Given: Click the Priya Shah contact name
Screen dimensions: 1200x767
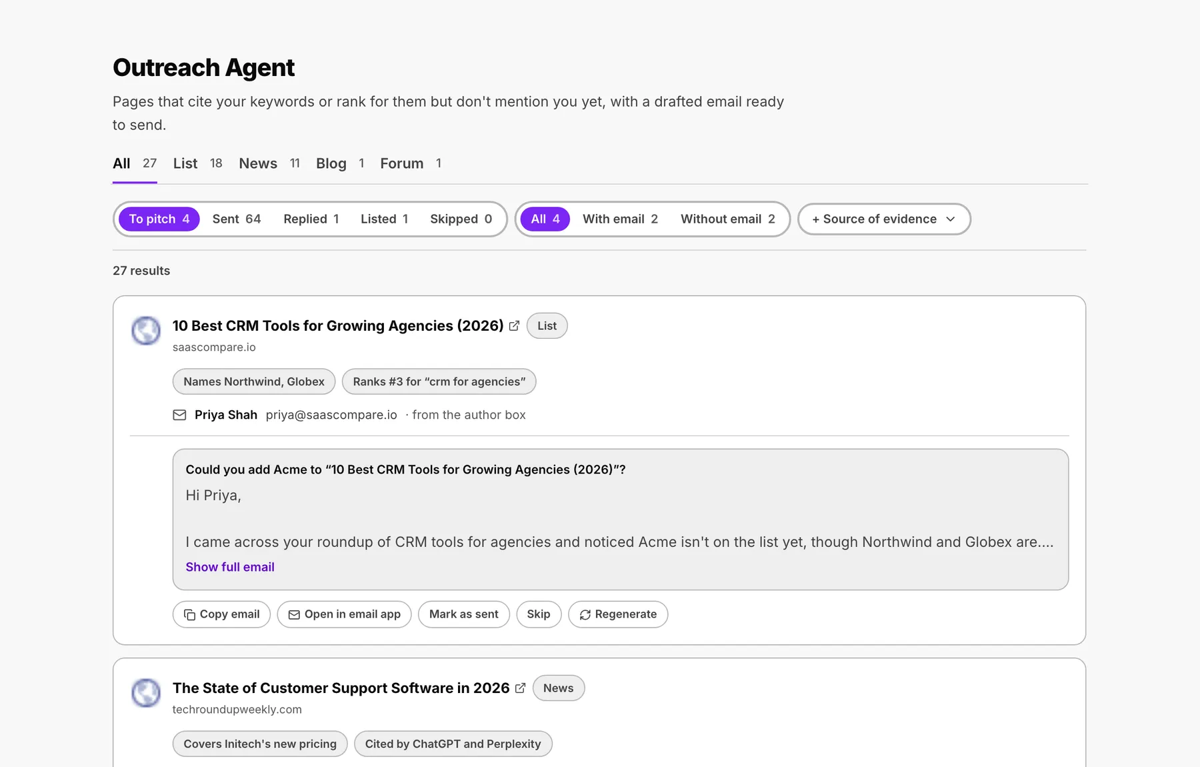Looking at the screenshot, I should [226, 415].
